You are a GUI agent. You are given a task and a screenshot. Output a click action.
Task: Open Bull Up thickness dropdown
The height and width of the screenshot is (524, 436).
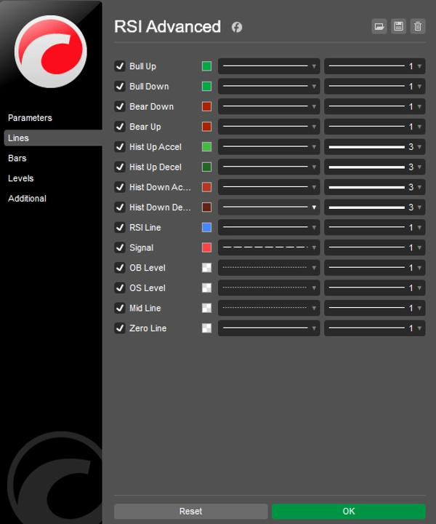(x=375, y=66)
